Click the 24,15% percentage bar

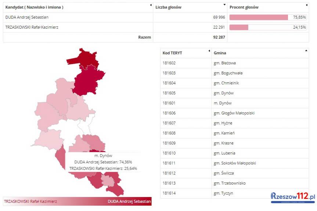point(239,27)
